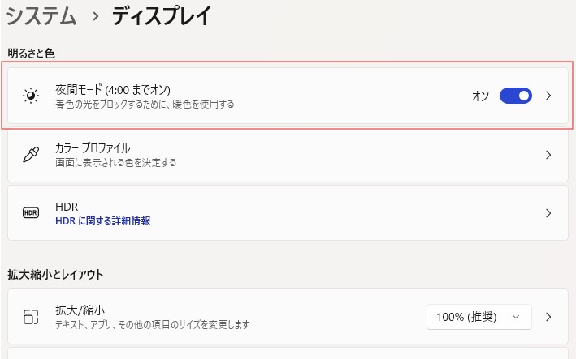Open the 100% (推奨) scale dropdown
This screenshot has height=359, width=576.
coord(479,317)
